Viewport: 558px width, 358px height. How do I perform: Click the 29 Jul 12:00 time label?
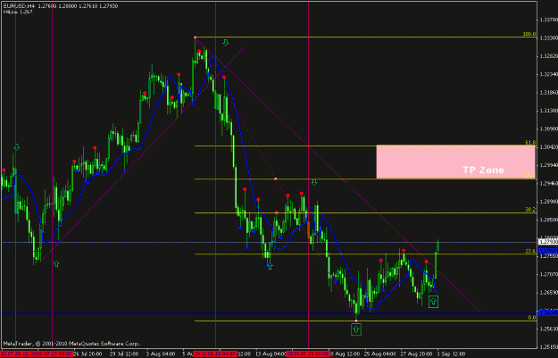click(x=124, y=354)
